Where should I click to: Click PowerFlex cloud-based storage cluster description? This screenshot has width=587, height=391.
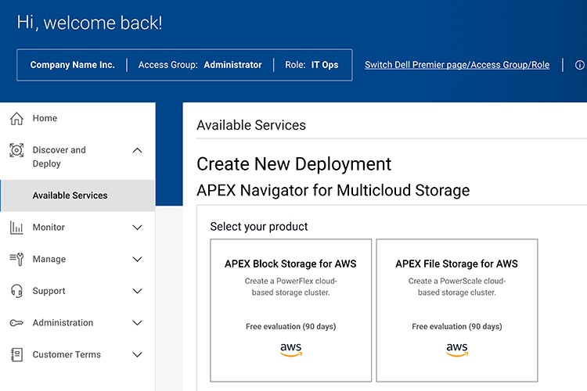(x=291, y=287)
